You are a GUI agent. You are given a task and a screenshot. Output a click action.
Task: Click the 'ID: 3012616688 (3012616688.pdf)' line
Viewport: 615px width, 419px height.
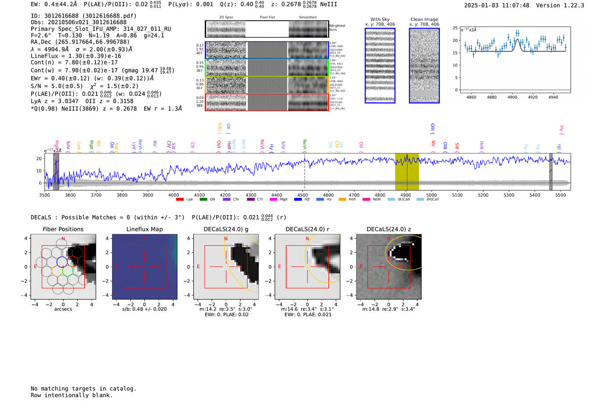(x=83, y=16)
